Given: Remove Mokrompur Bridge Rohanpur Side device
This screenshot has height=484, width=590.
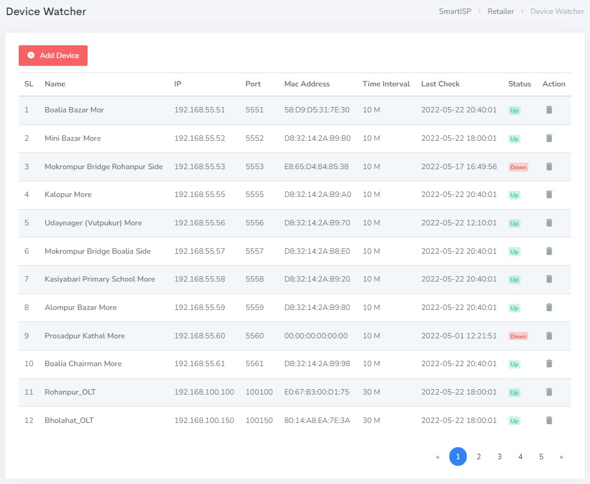Looking at the screenshot, I should tap(549, 167).
